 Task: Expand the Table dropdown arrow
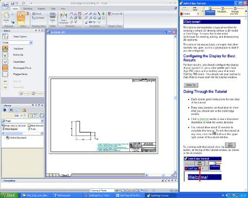coord(53,23)
